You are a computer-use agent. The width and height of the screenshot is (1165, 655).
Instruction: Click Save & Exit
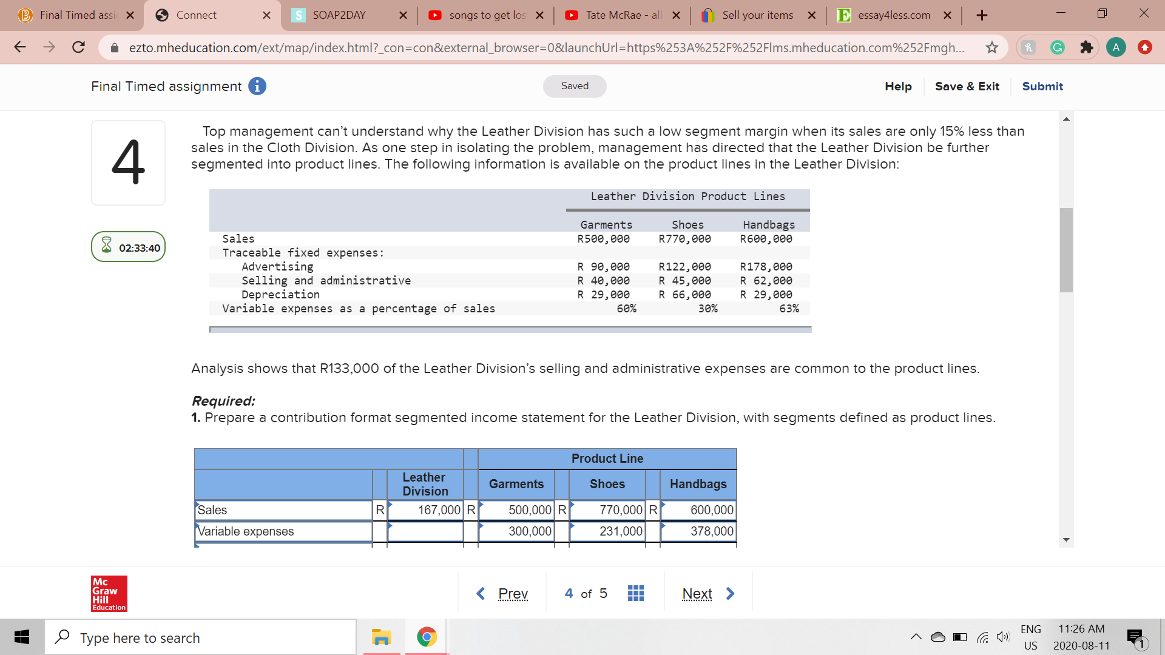click(967, 86)
